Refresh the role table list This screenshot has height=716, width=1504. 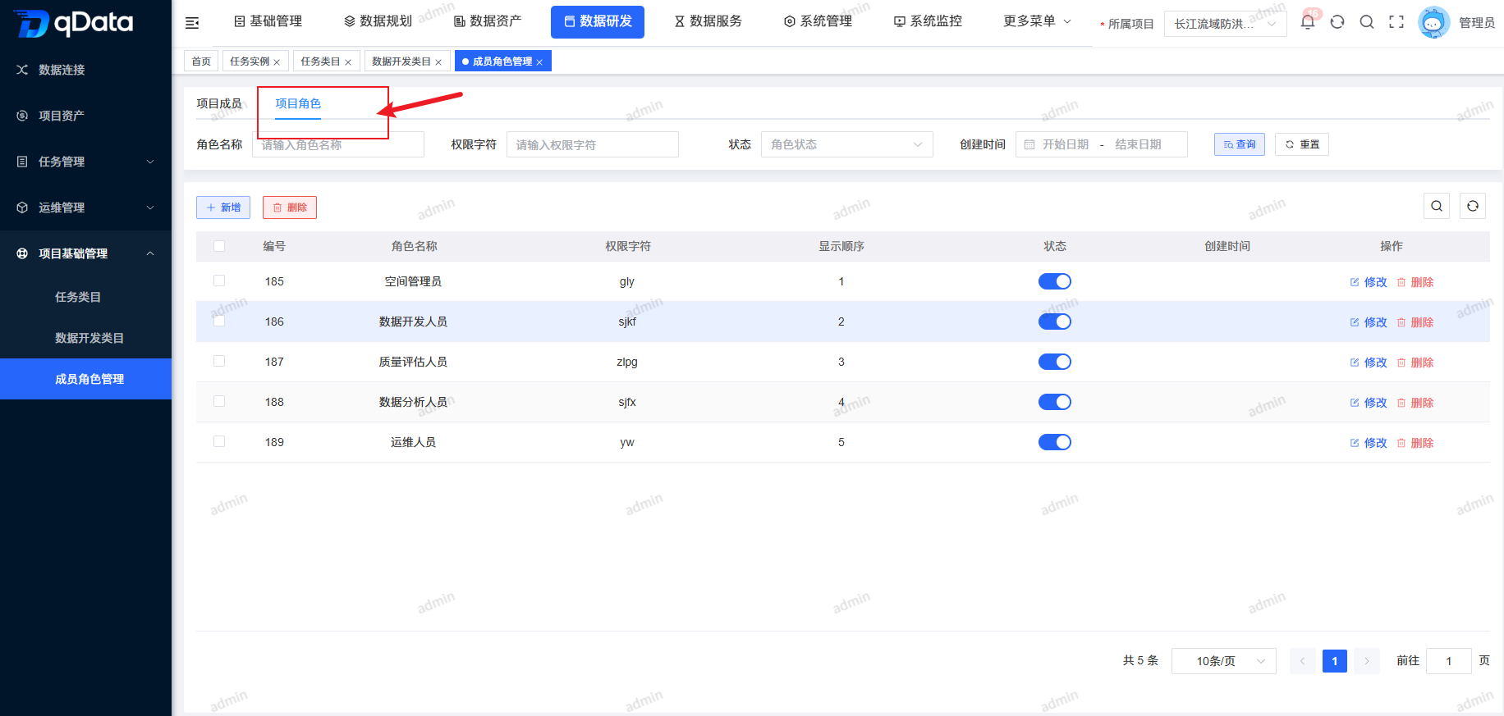point(1473,206)
